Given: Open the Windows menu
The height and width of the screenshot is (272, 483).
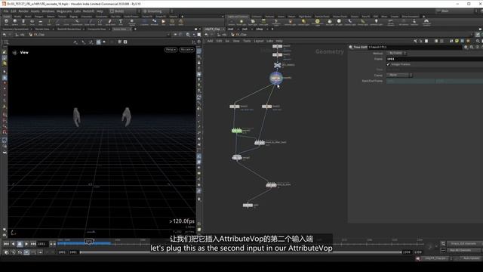Looking at the screenshot, I should click(48, 11).
